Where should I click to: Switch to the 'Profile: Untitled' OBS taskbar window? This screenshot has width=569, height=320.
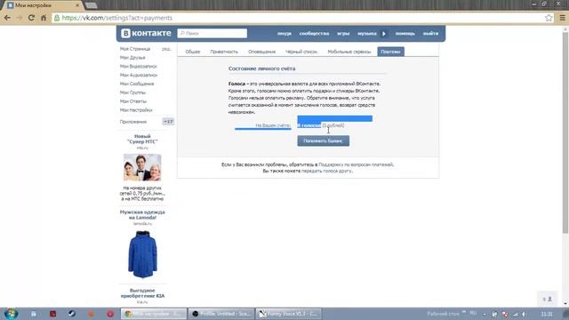click(221, 314)
